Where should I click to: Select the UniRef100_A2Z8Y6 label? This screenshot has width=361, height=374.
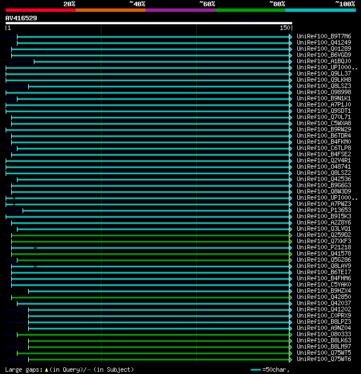click(x=324, y=222)
